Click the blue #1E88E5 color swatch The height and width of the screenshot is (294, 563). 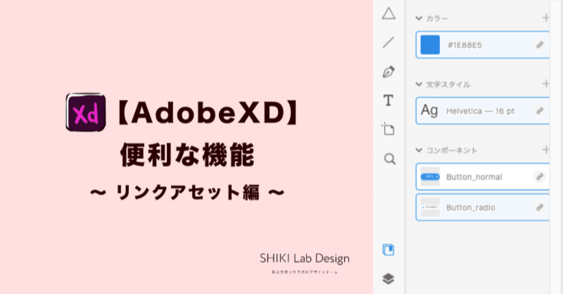430,45
